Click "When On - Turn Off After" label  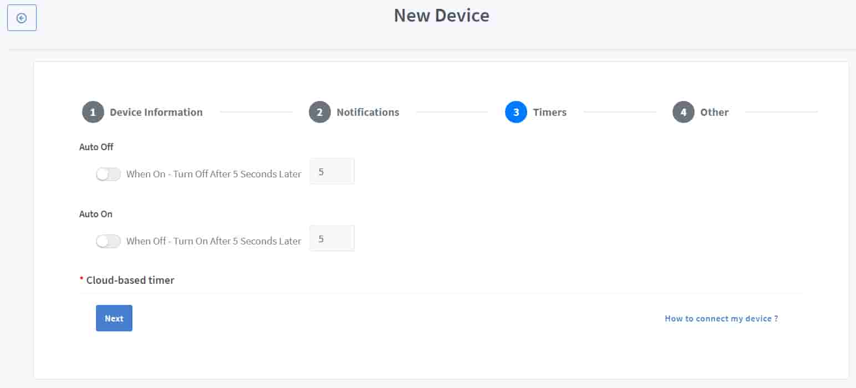click(213, 174)
